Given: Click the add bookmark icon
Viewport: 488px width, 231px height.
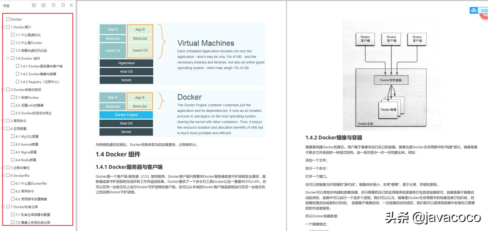Looking at the screenshot, I should click(53, 5).
